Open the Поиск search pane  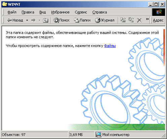(61, 20)
